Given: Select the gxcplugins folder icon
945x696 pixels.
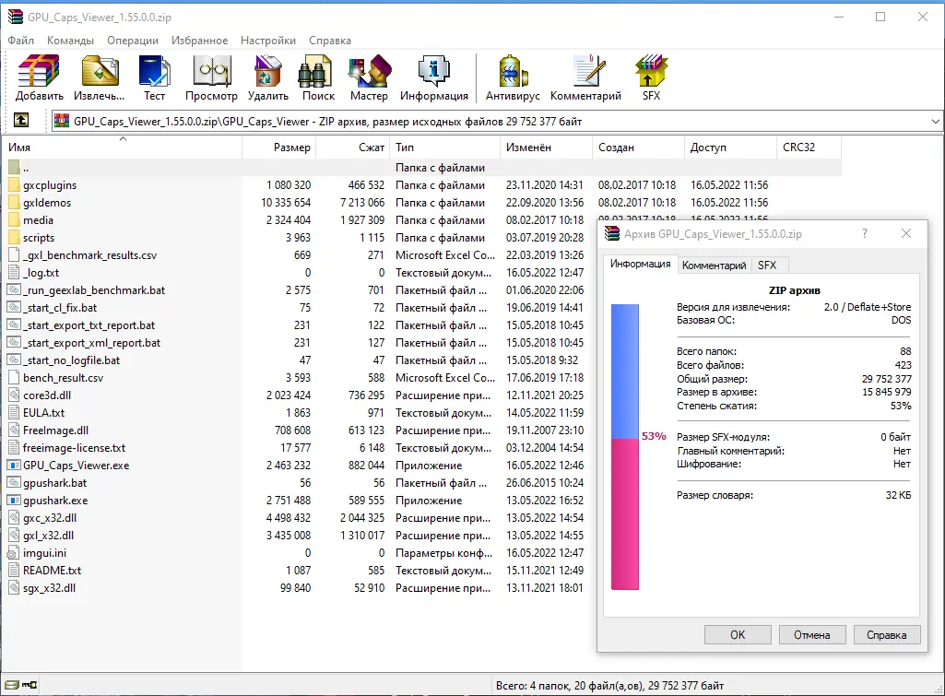Looking at the screenshot, I should (14, 185).
